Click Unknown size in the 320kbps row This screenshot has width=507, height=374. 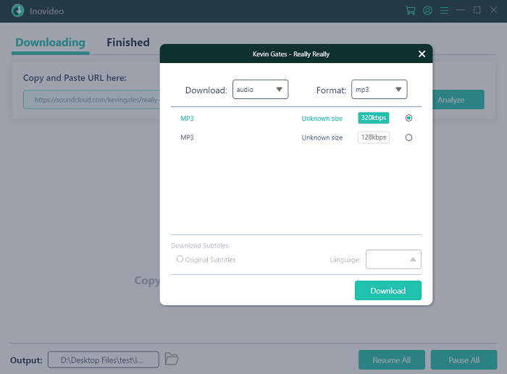(x=322, y=118)
